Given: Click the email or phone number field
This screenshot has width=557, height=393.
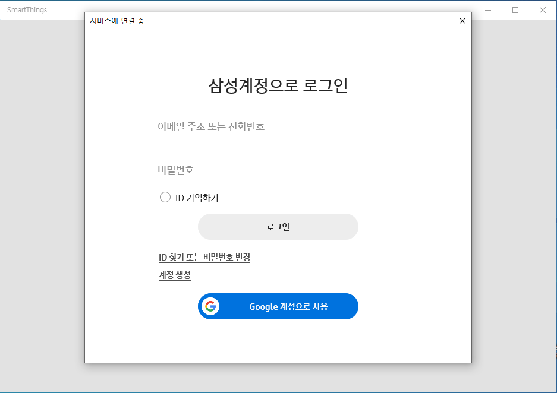Looking at the screenshot, I should 278,127.
